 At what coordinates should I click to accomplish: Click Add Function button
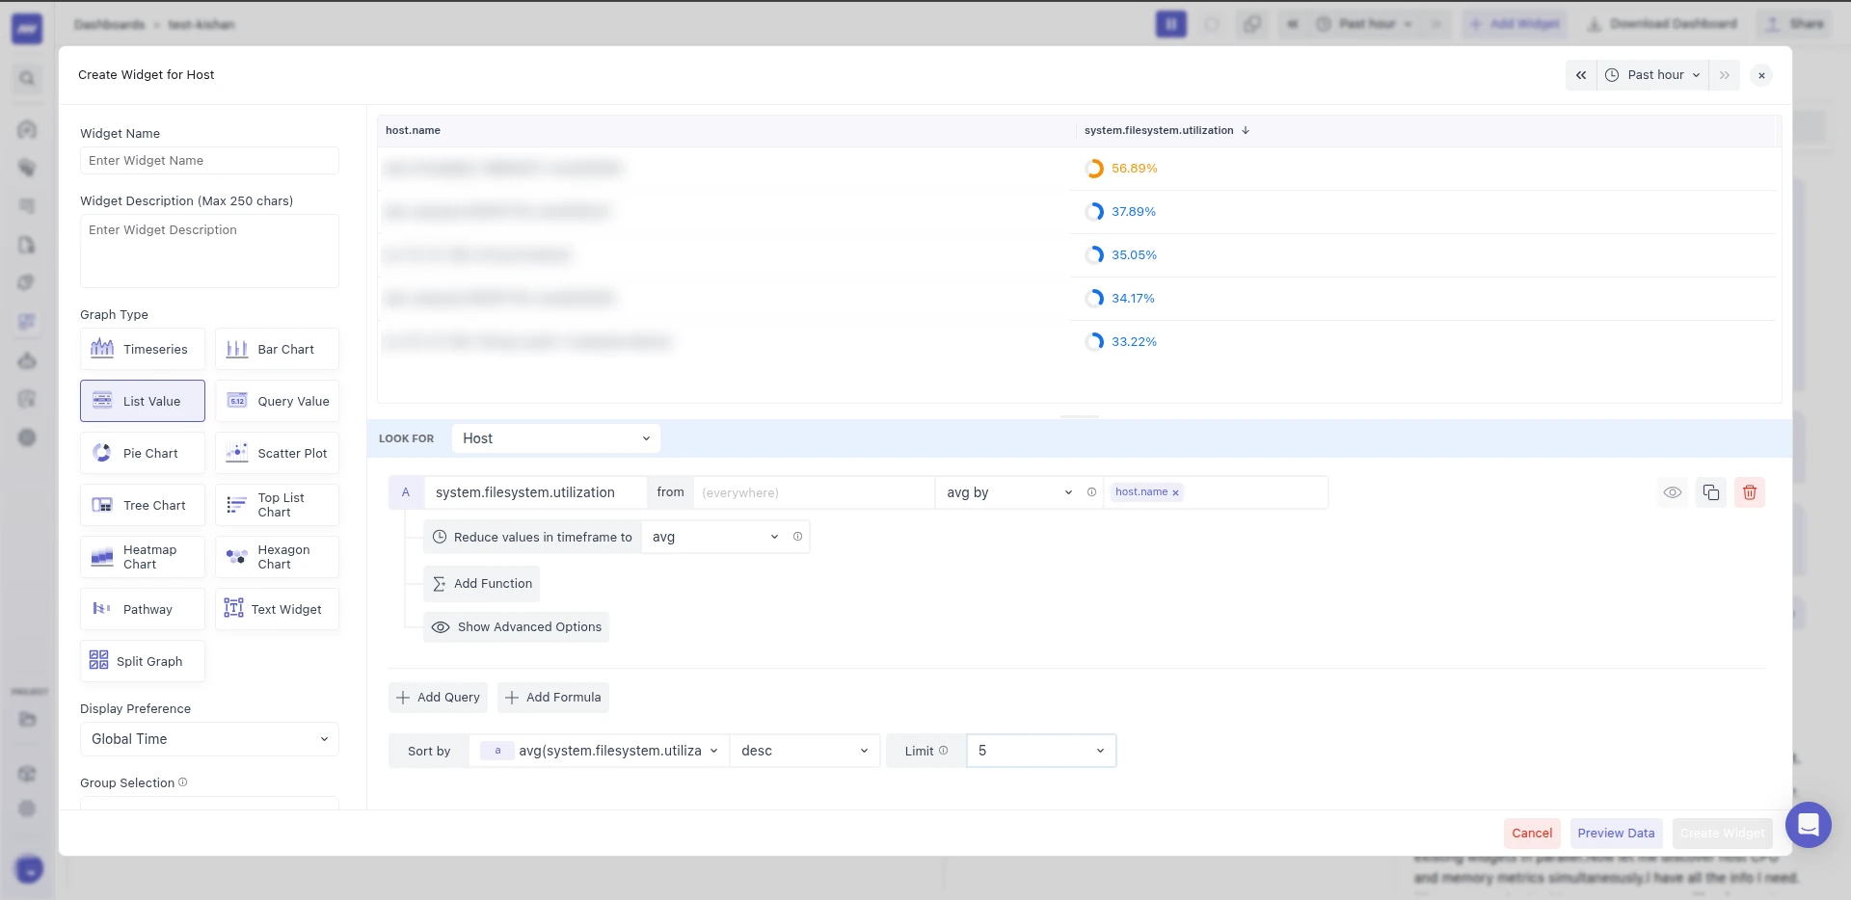tap(482, 584)
